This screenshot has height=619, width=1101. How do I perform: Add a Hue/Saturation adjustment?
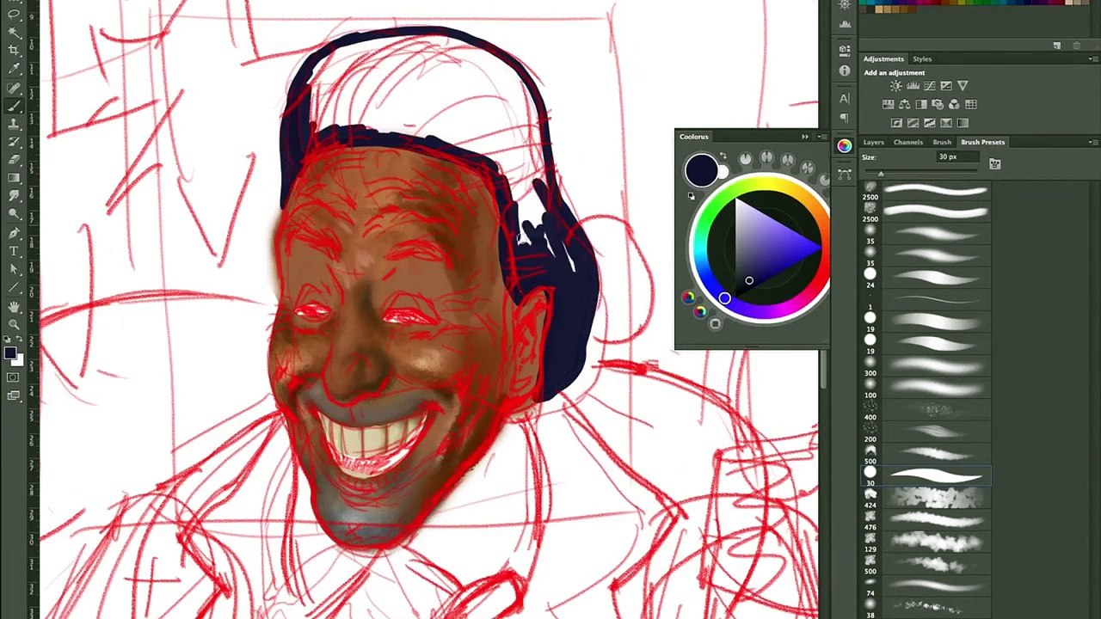pyautogui.click(x=889, y=104)
